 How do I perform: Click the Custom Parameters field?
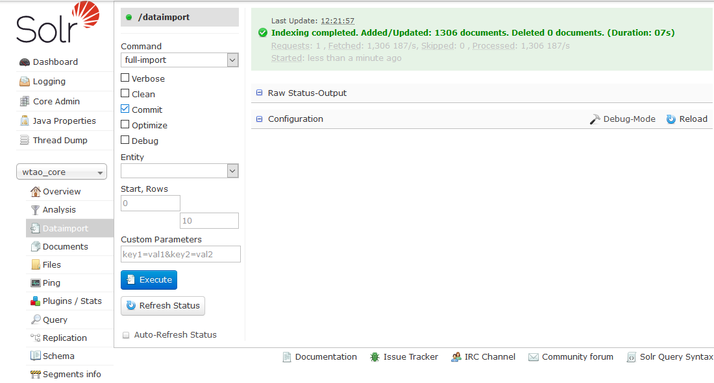[180, 254]
